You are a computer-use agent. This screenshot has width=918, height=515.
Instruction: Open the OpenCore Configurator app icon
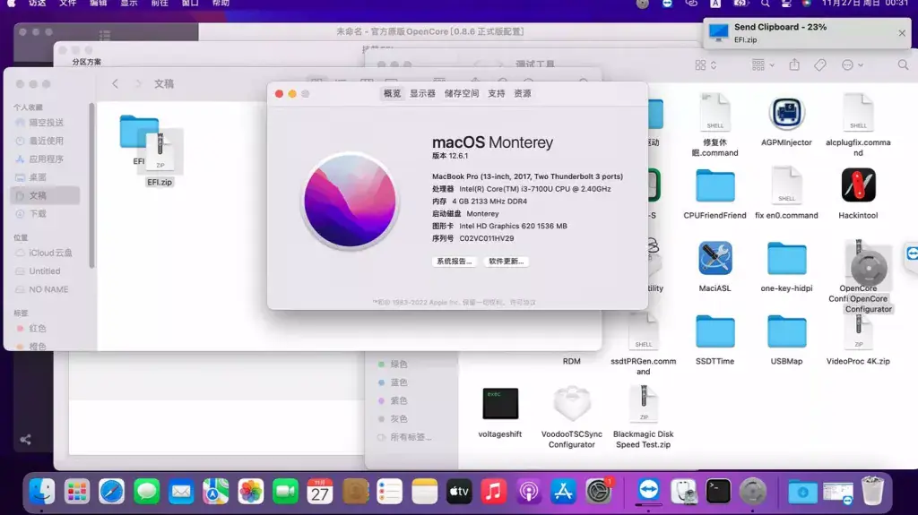868,268
